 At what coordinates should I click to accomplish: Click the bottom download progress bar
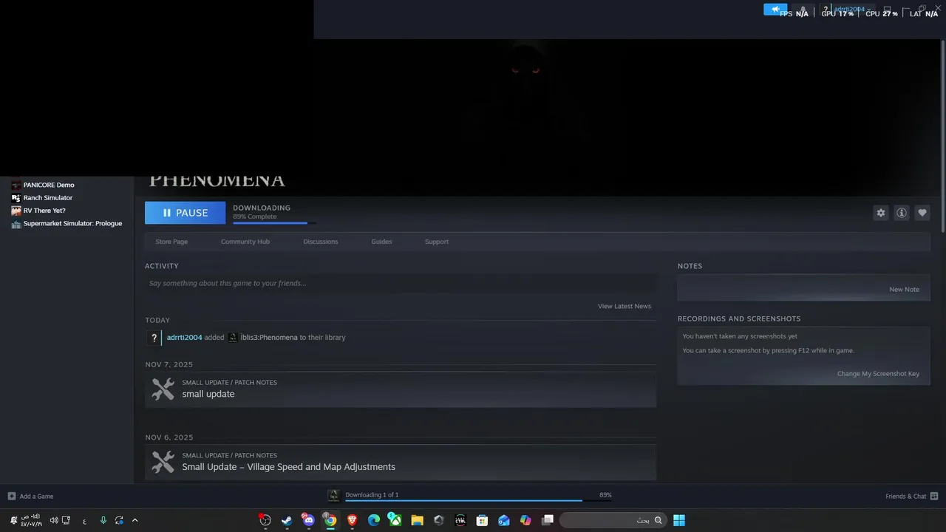tap(478, 501)
